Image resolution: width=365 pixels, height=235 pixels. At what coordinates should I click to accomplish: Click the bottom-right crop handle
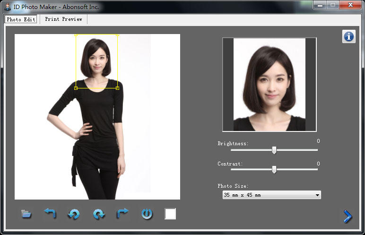point(117,88)
